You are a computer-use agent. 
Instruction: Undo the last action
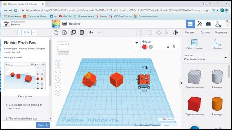coord(91,32)
